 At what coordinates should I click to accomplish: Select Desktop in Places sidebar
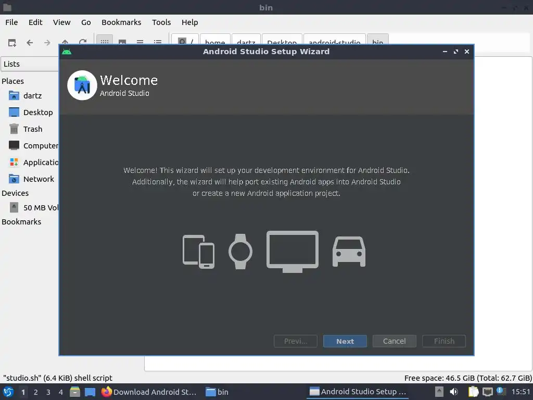pyautogui.click(x=30, y=113)
